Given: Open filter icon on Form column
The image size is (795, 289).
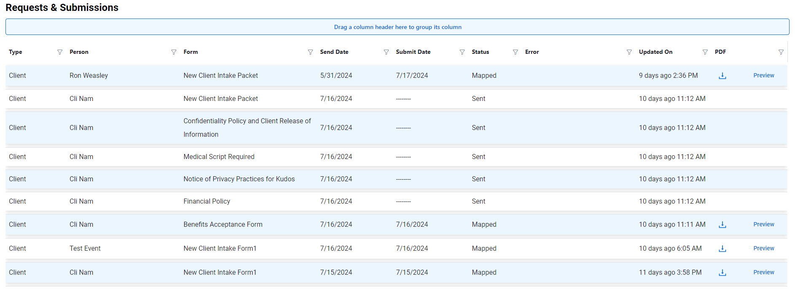Looking at the screenshot, I should (x=310, y=52).
